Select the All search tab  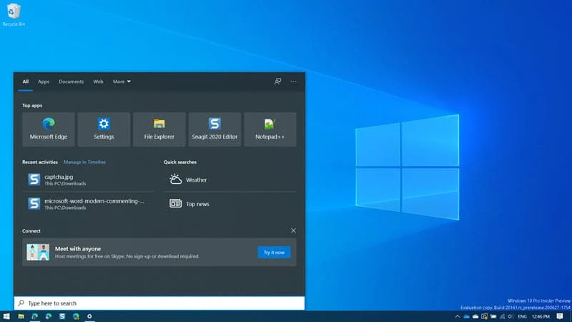(26, 82)
